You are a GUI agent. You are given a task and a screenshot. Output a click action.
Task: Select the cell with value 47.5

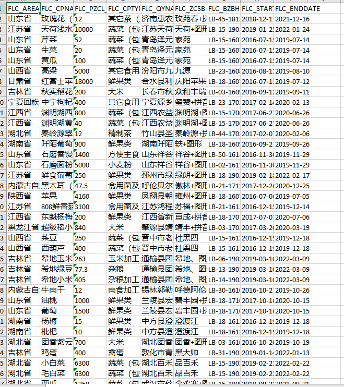click(90, 186)
